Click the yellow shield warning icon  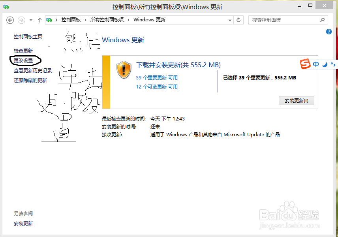[x=124, y=70]
